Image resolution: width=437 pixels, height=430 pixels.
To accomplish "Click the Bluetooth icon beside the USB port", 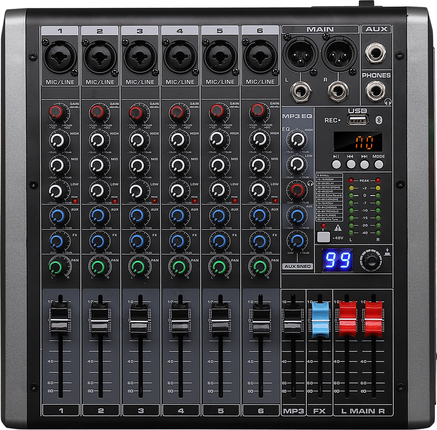I will pos(379,120).
